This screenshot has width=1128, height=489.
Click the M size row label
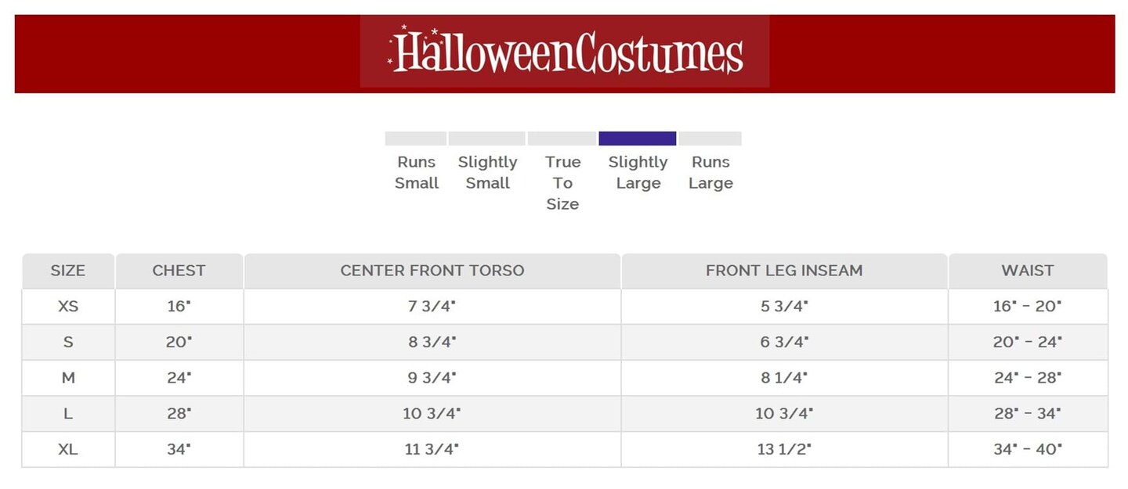(x=68, y=378)
